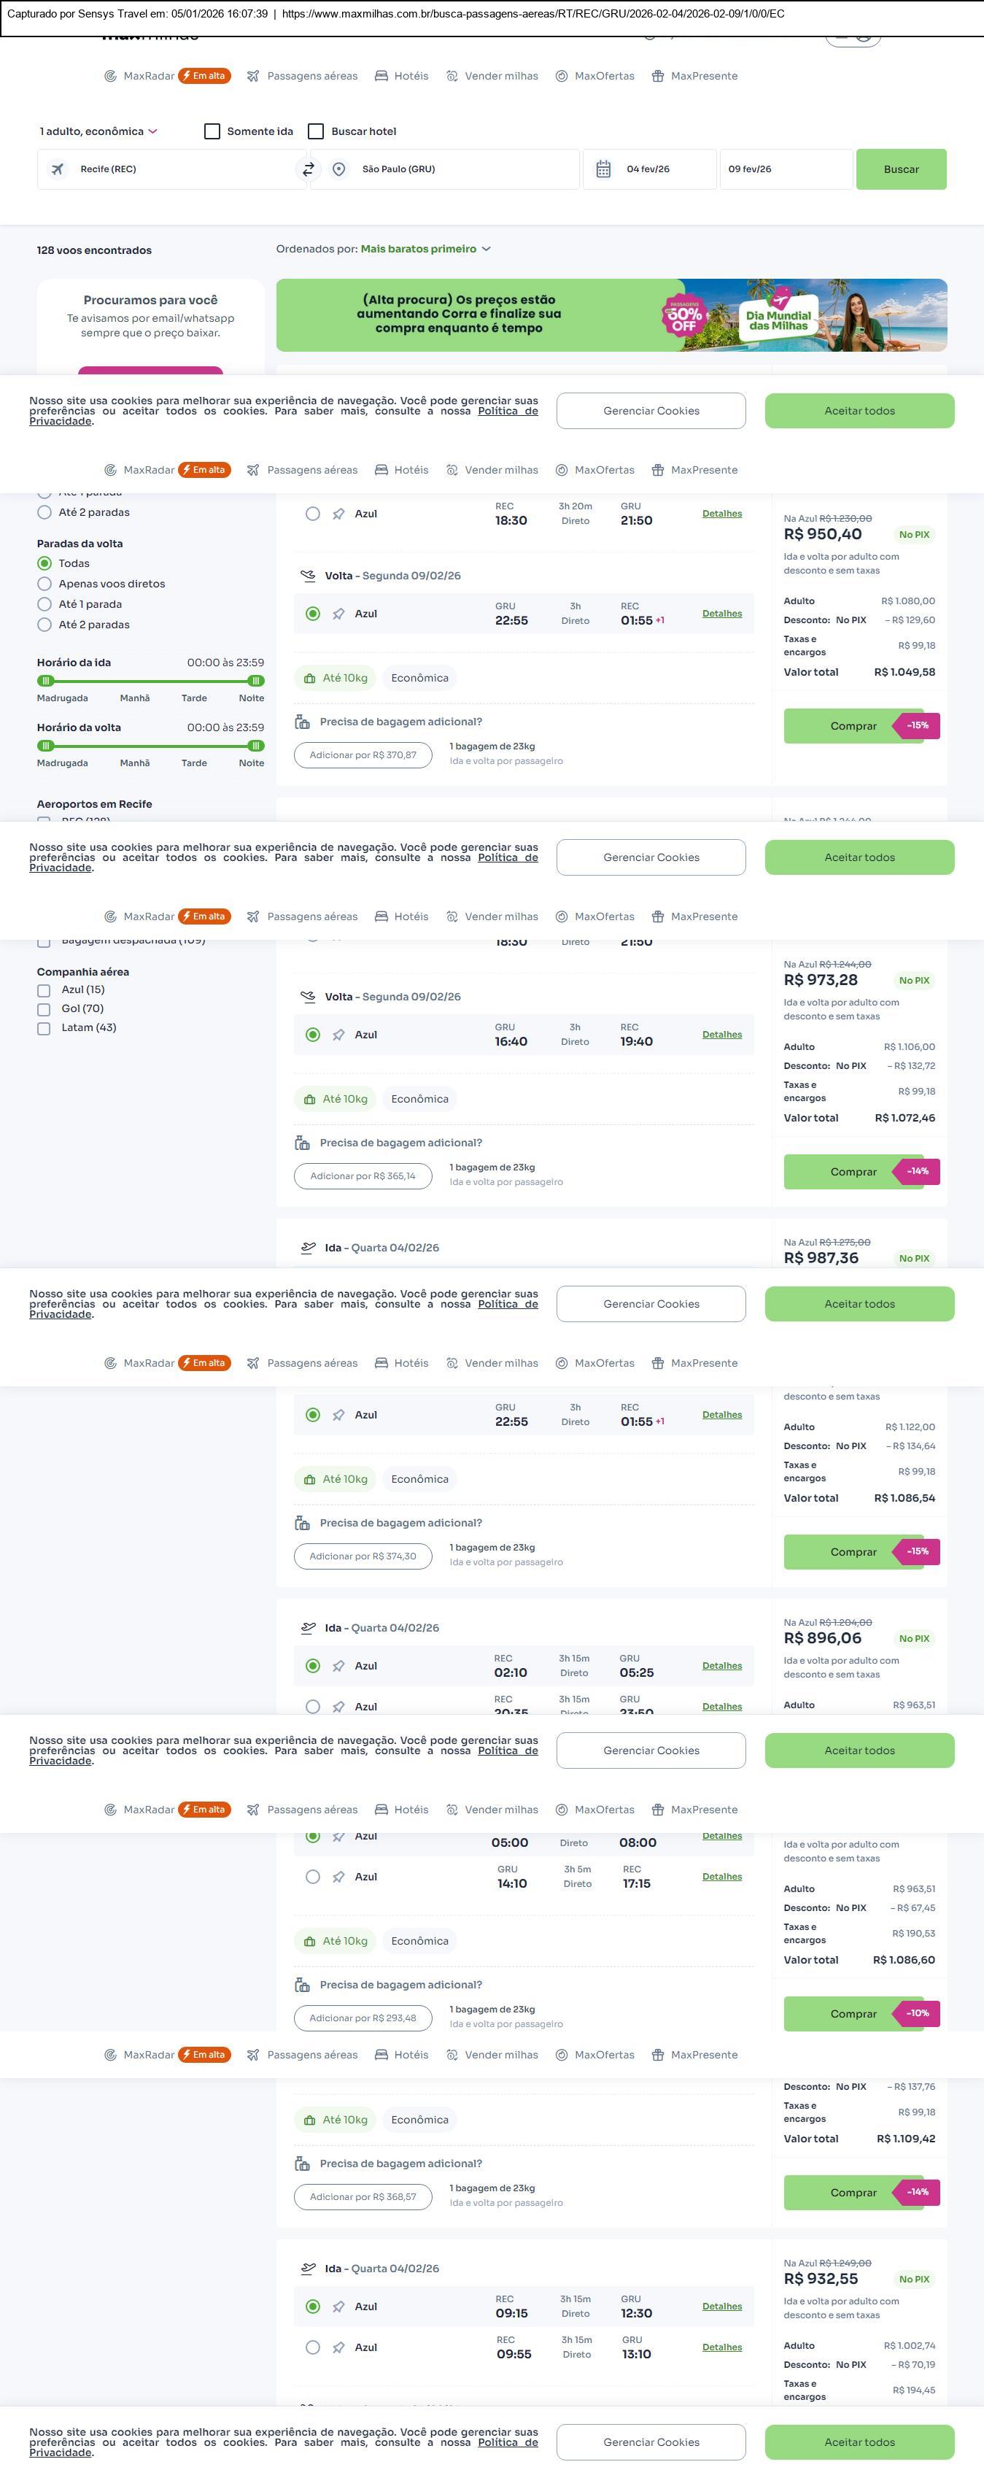This screenshot has width=984, height=2478.
Task: Click the airplane icon in Recife origin field
Action: click(x=58, y=169)
